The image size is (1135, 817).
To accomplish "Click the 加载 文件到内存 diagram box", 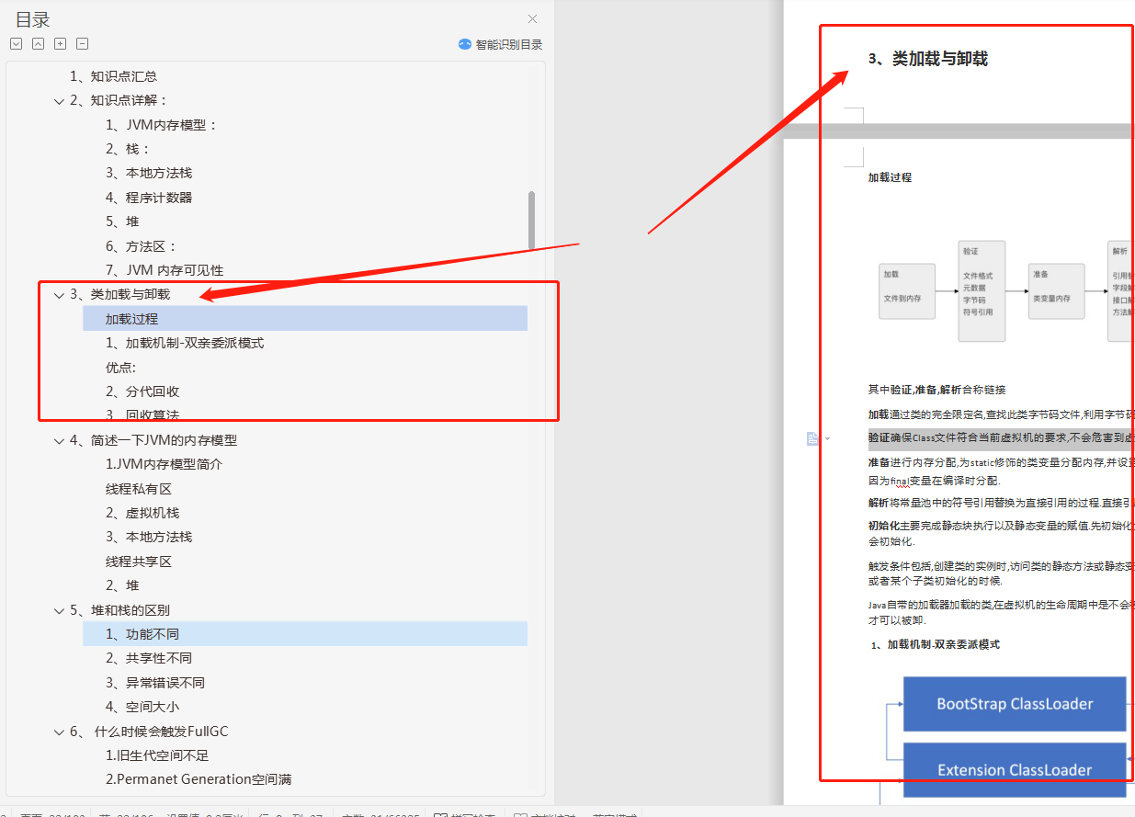I will [907, 291].
